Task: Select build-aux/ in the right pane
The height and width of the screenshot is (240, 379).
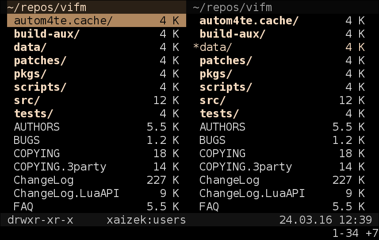Action: tap(282, 34)
